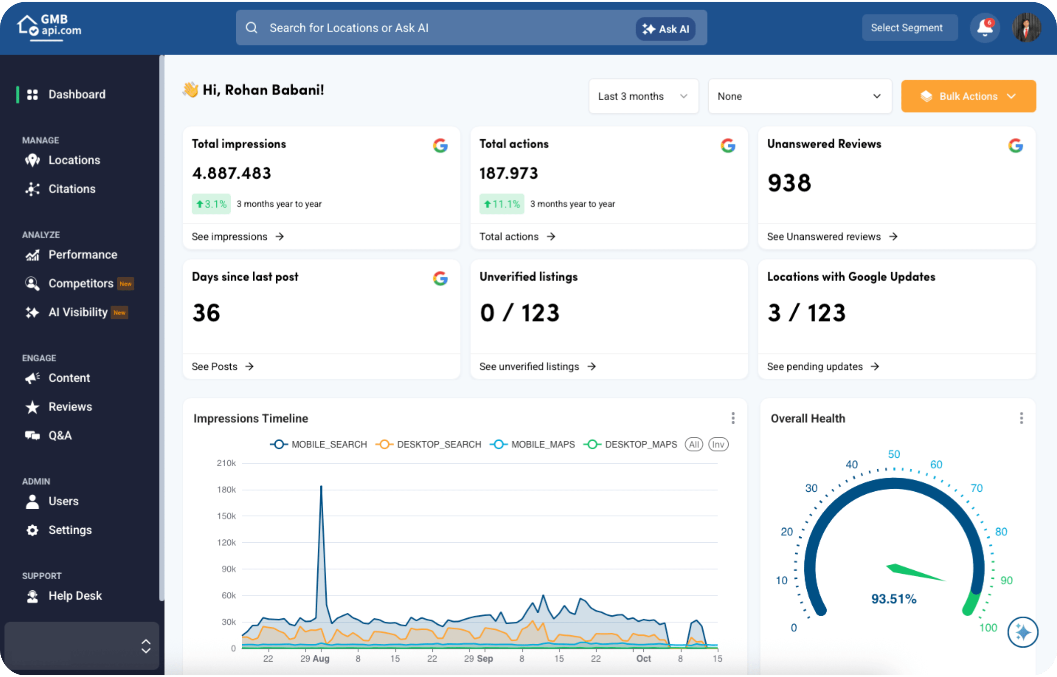Toggle MOBILE_SEARCH series in chart legend

click(319, 444)
